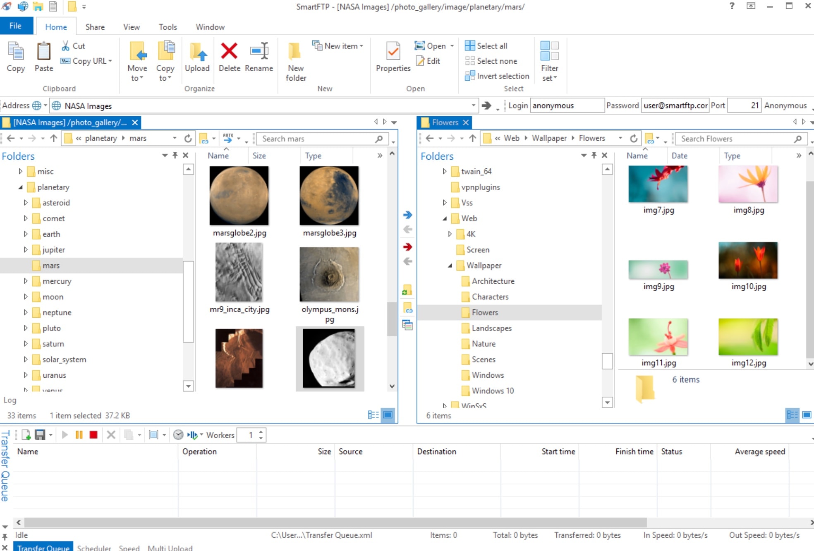Increase the Workers count stepper
814x551 pixels.
[x=261, y=432]
